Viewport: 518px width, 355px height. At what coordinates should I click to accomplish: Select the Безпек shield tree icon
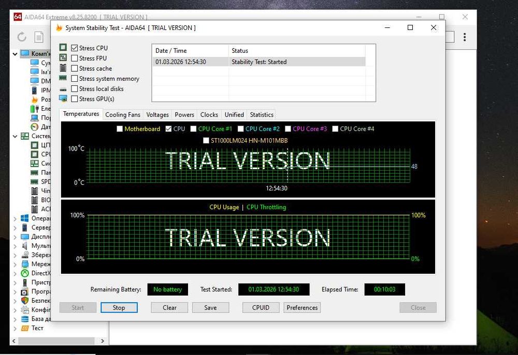(25, 301)
